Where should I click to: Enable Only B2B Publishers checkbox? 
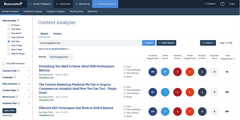click(4, 63)
